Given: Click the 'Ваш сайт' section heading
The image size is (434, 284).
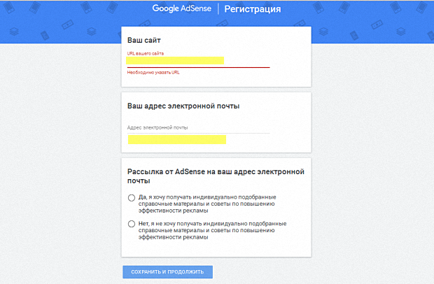Looking at the screenshot, I should pyautogui.click(x=144, y=41).
